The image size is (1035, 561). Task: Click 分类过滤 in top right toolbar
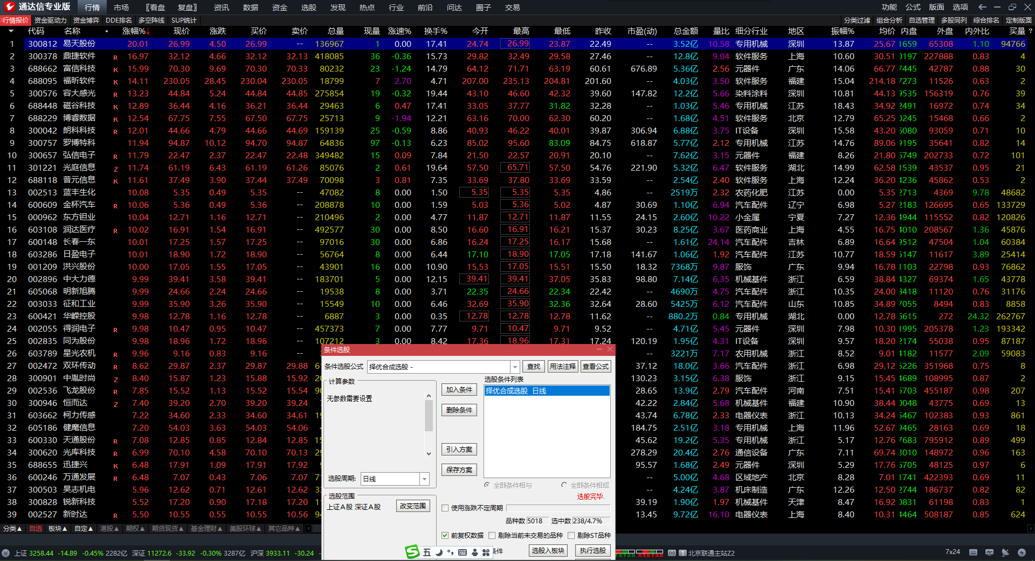click(857, 20)
